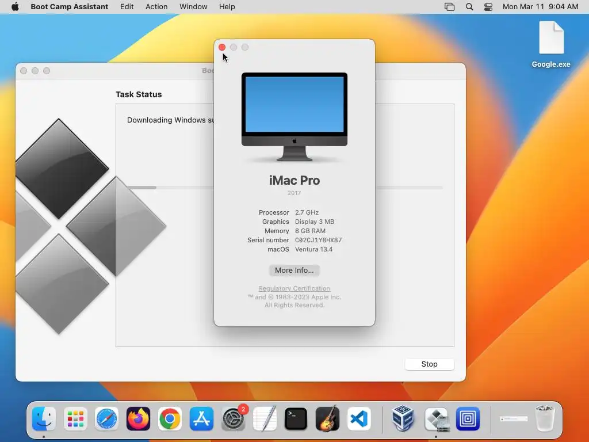
Task: Click the Boot Camp diamond logo
Action: point(91,226)
